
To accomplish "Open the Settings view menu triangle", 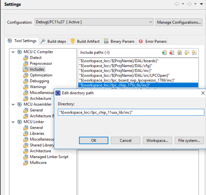I will pos(202,4).
